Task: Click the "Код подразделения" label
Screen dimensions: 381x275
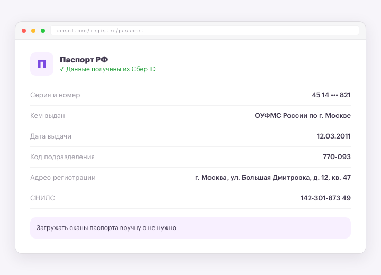Action: [x=62, y=157]
